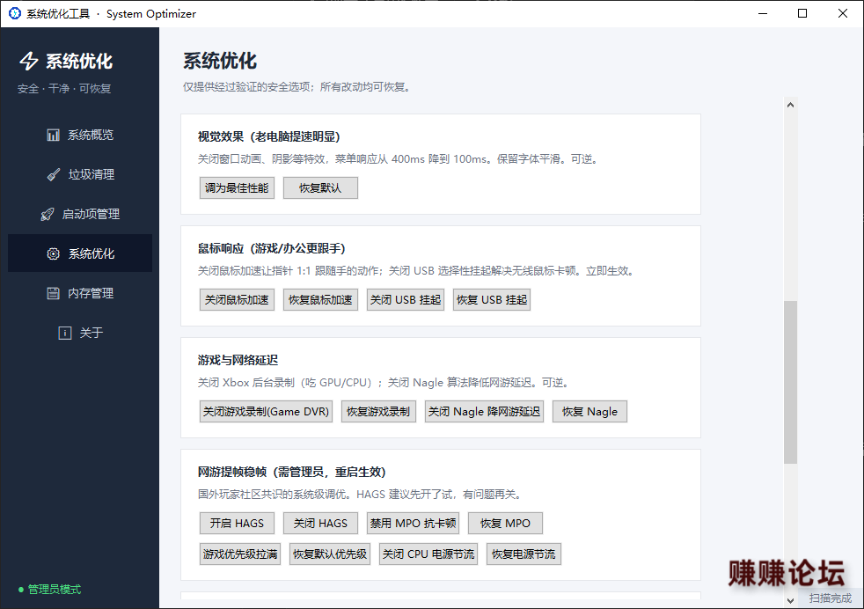Click 关闭 Nagle 降网游延迟 button
Screen dimensions: 864x609
tap(484, 412)
